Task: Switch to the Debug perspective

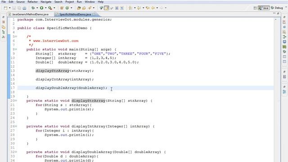Action: point(277,8)
